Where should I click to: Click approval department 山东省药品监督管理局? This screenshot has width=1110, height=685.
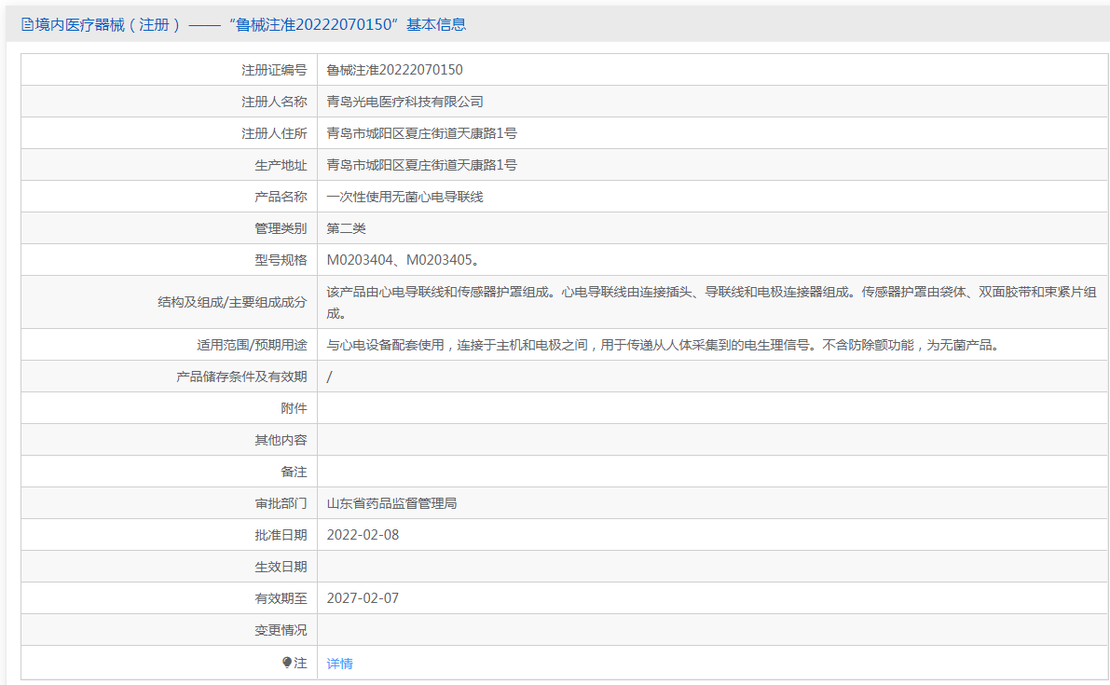391,503
